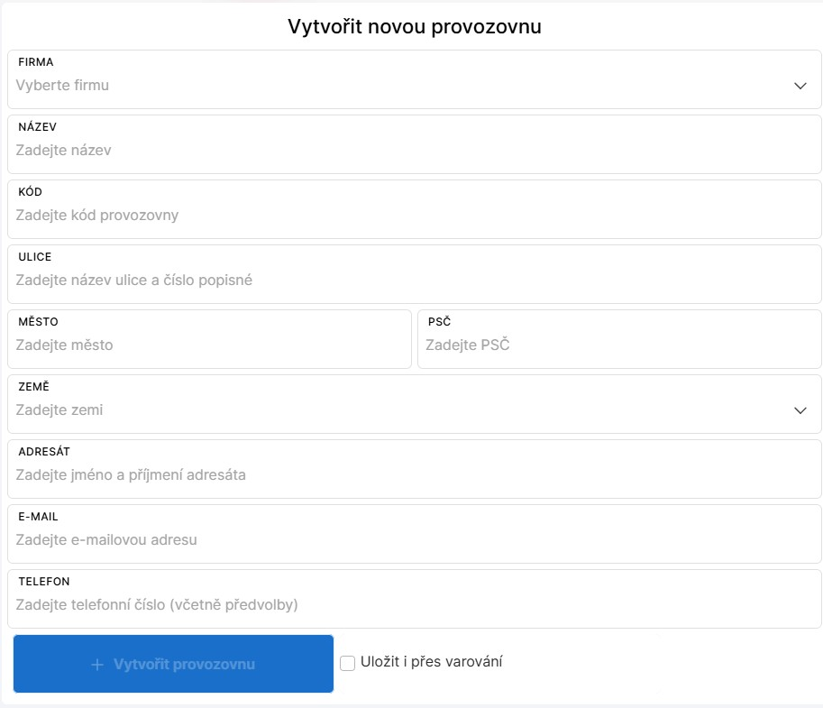
Task: Focus the PSČ postal code field
Action: pos(619,345)
